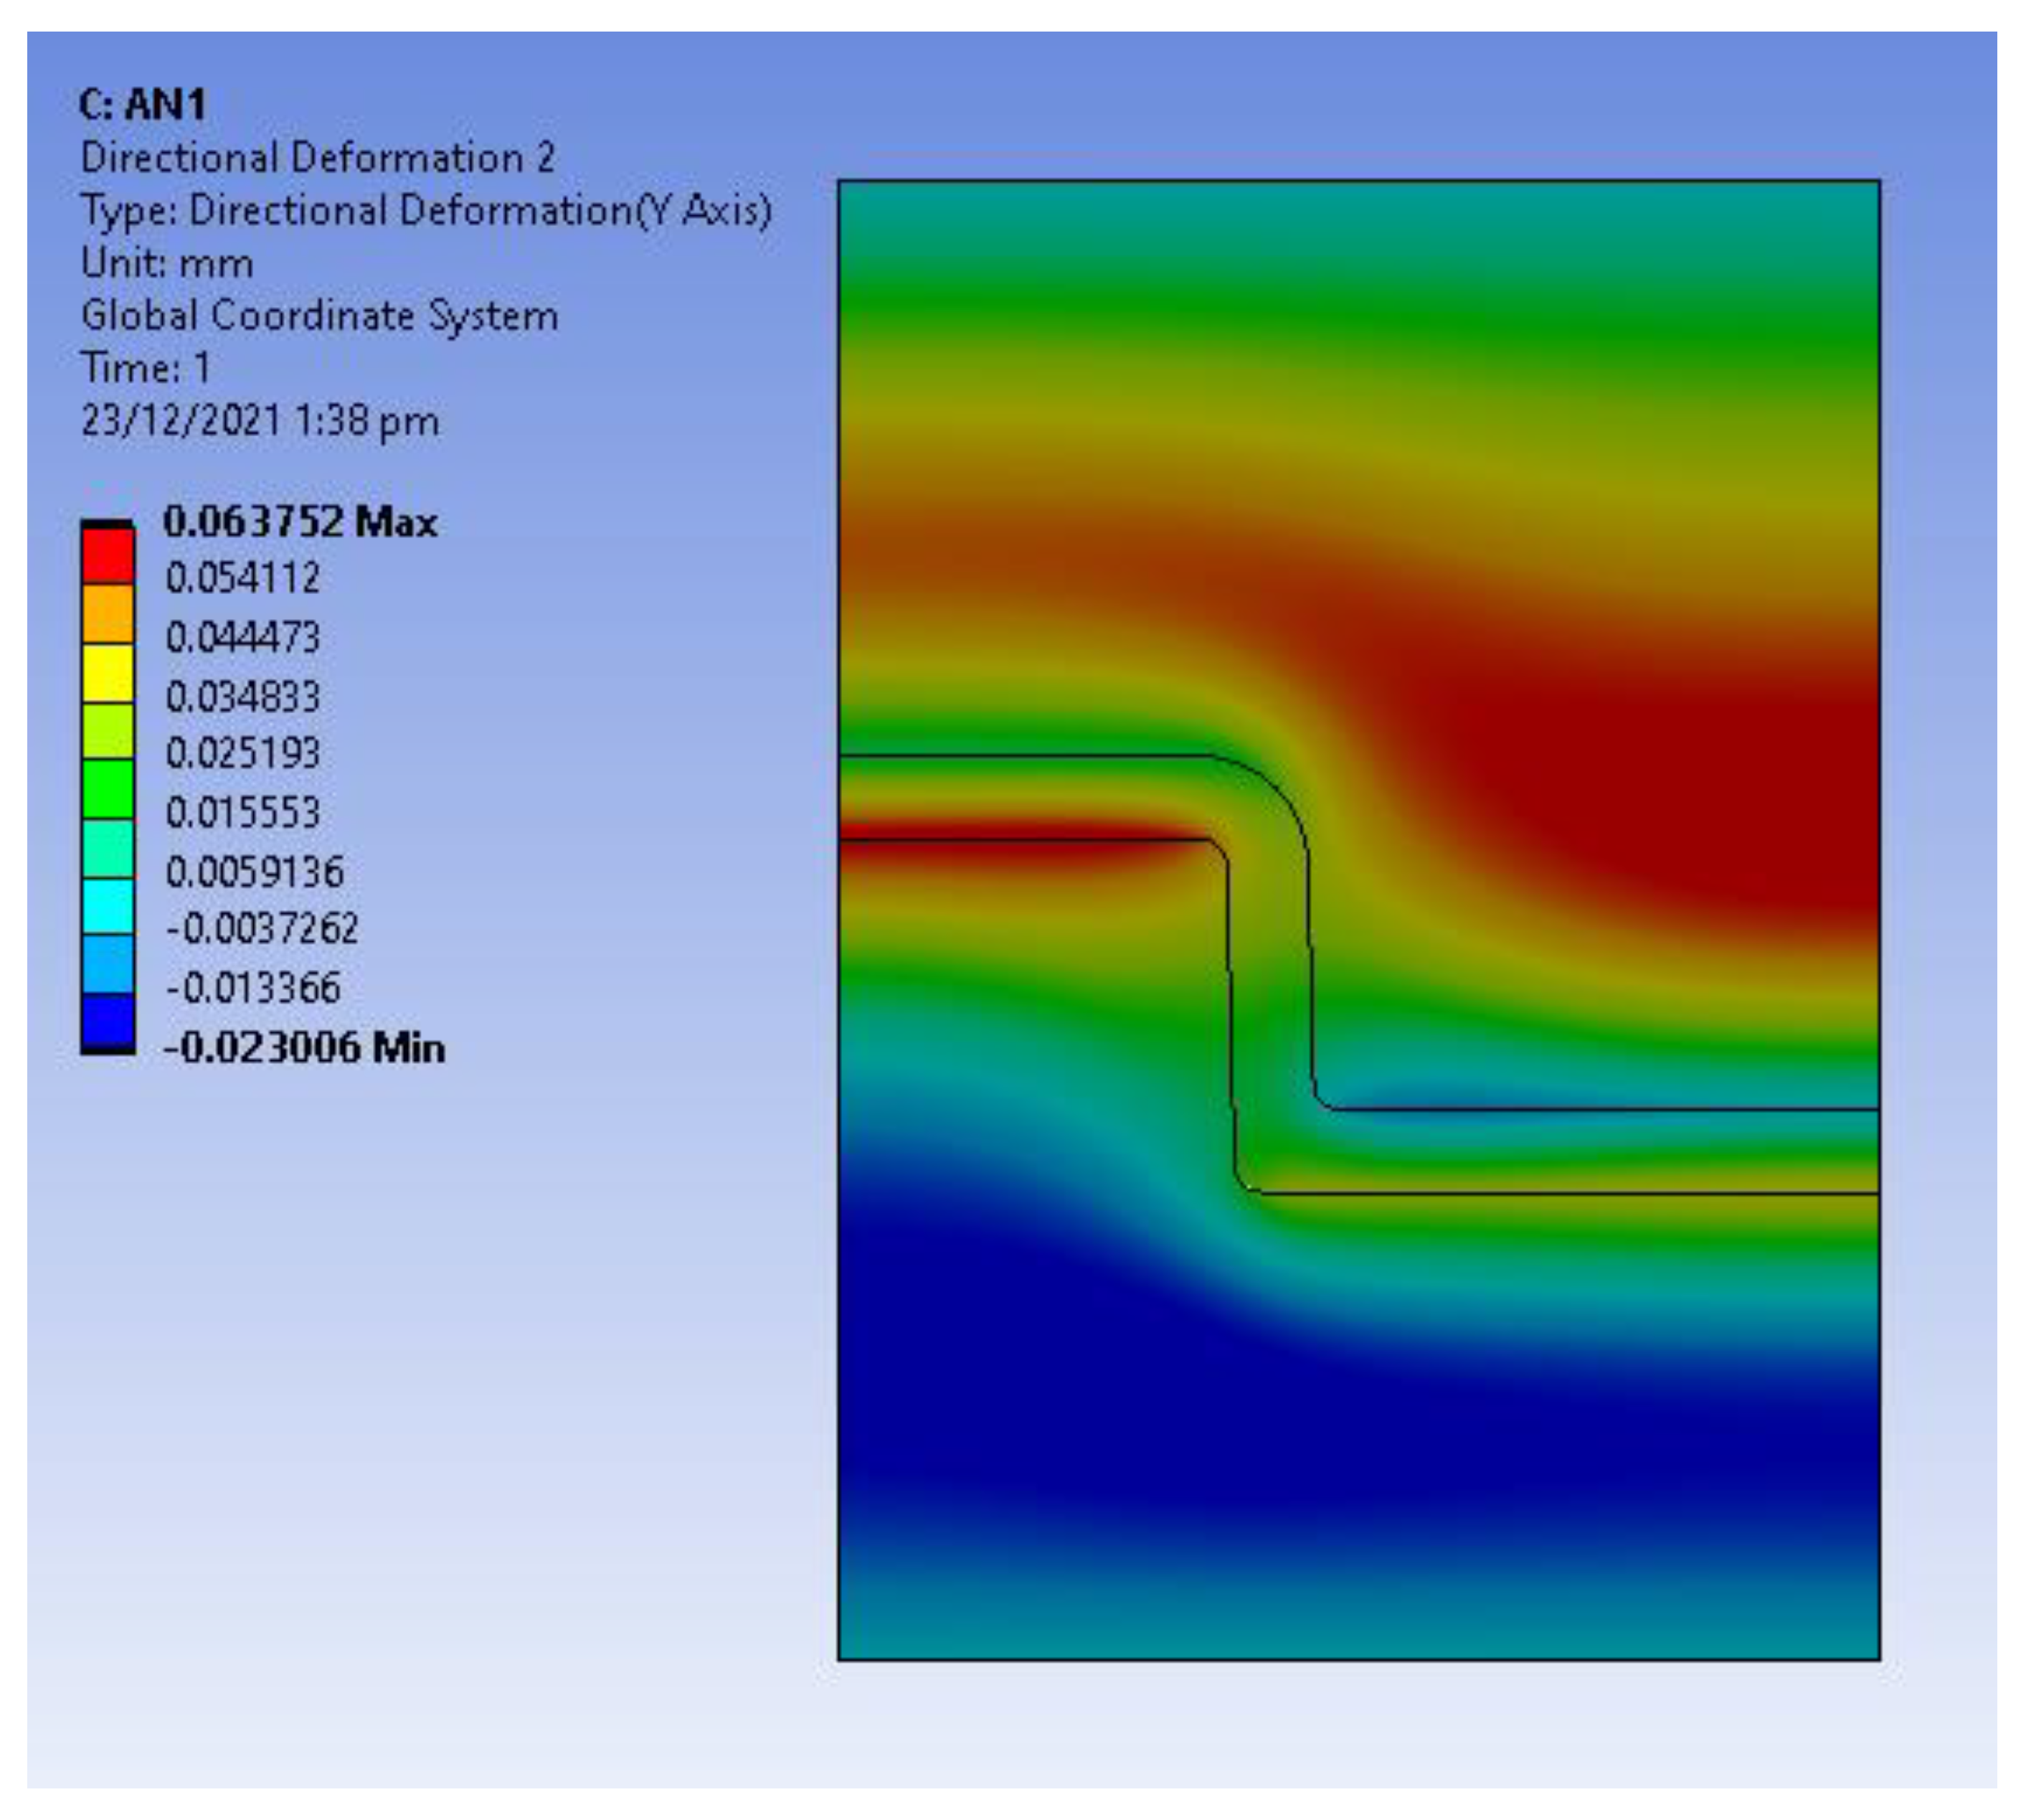
Task: Click the Type: Directional Deformation(Y Axis) text
Action: (426, 211)
